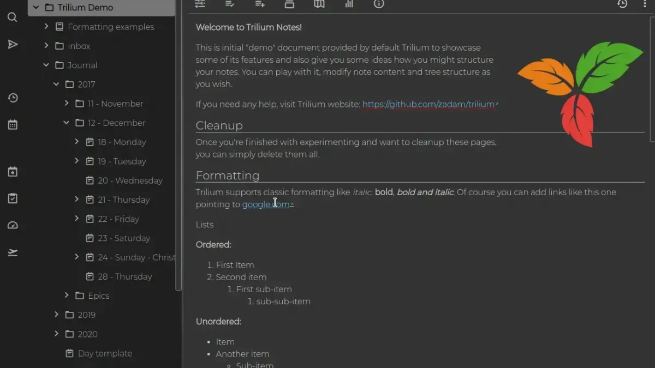Open the 20 - Wednesday note

[130, 180]
